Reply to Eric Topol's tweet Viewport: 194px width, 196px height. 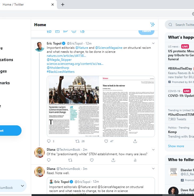[49, 141]
